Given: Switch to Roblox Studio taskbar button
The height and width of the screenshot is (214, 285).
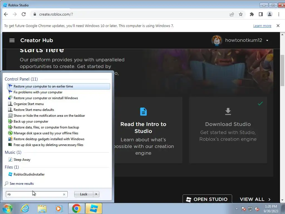Looking at the screenshot, I should pos(94,208).
